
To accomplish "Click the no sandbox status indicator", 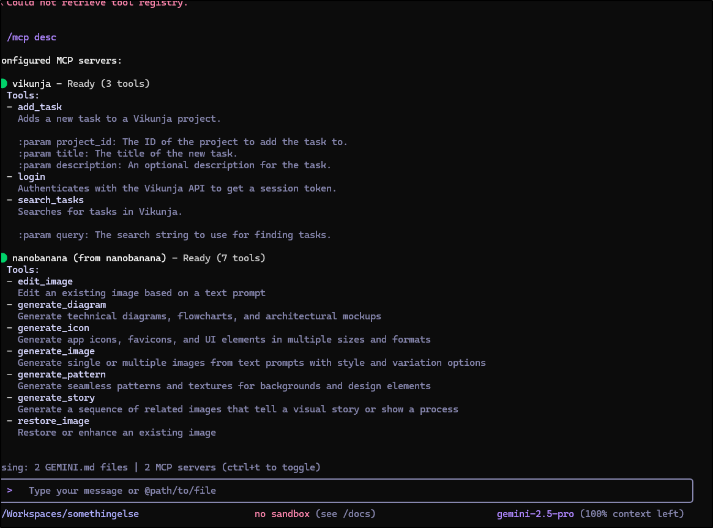I will point(282,514).
